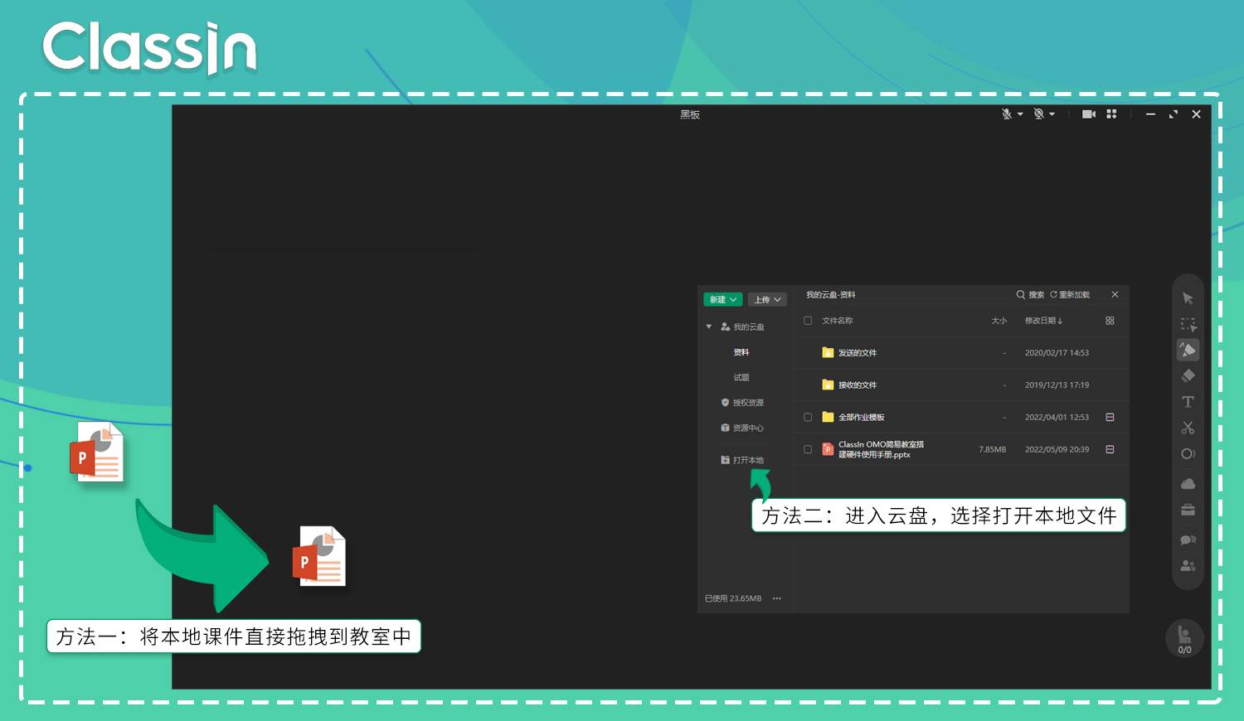
Task: Toggle fullscreen for the blackboard window
Action: tap(1173, 114)
